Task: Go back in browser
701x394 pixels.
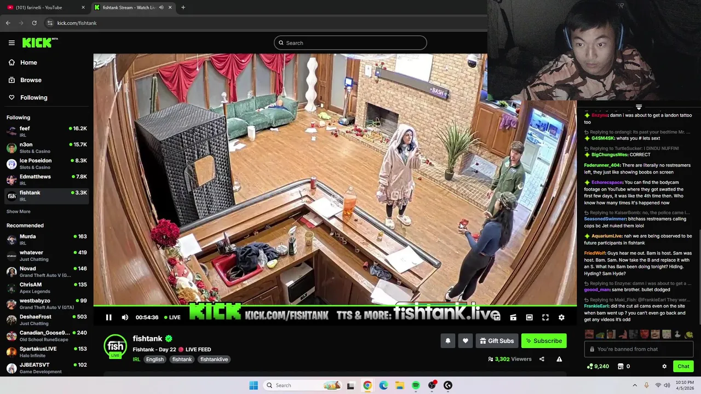Action: [8, 23]
